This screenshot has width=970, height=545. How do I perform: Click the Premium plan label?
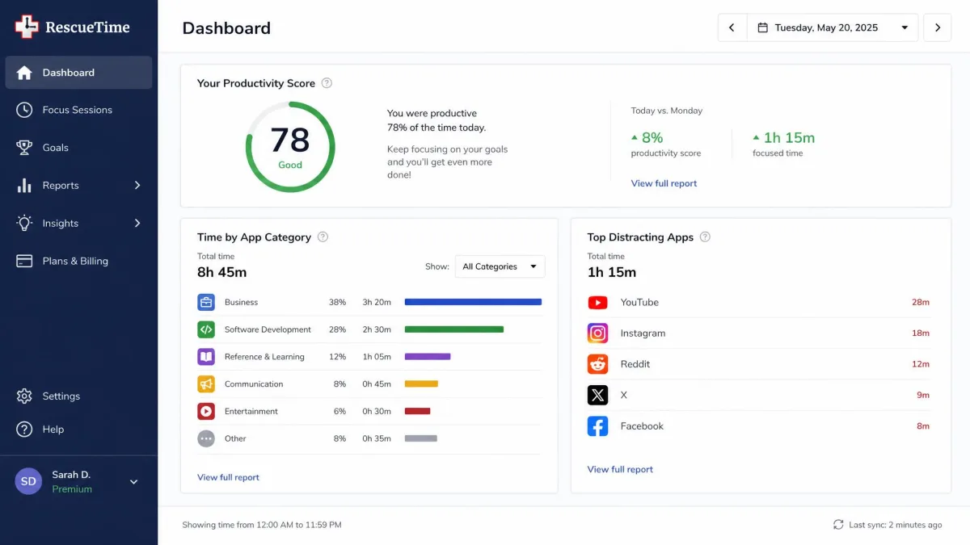[x=72, y=489]
